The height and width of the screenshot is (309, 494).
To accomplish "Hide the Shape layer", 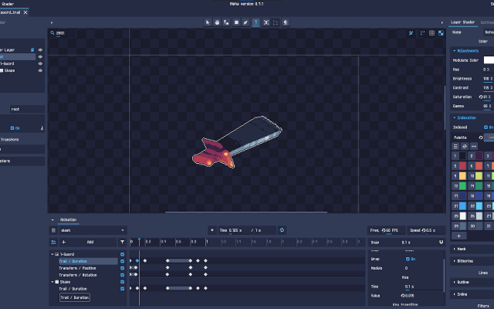I will point(40,70).
